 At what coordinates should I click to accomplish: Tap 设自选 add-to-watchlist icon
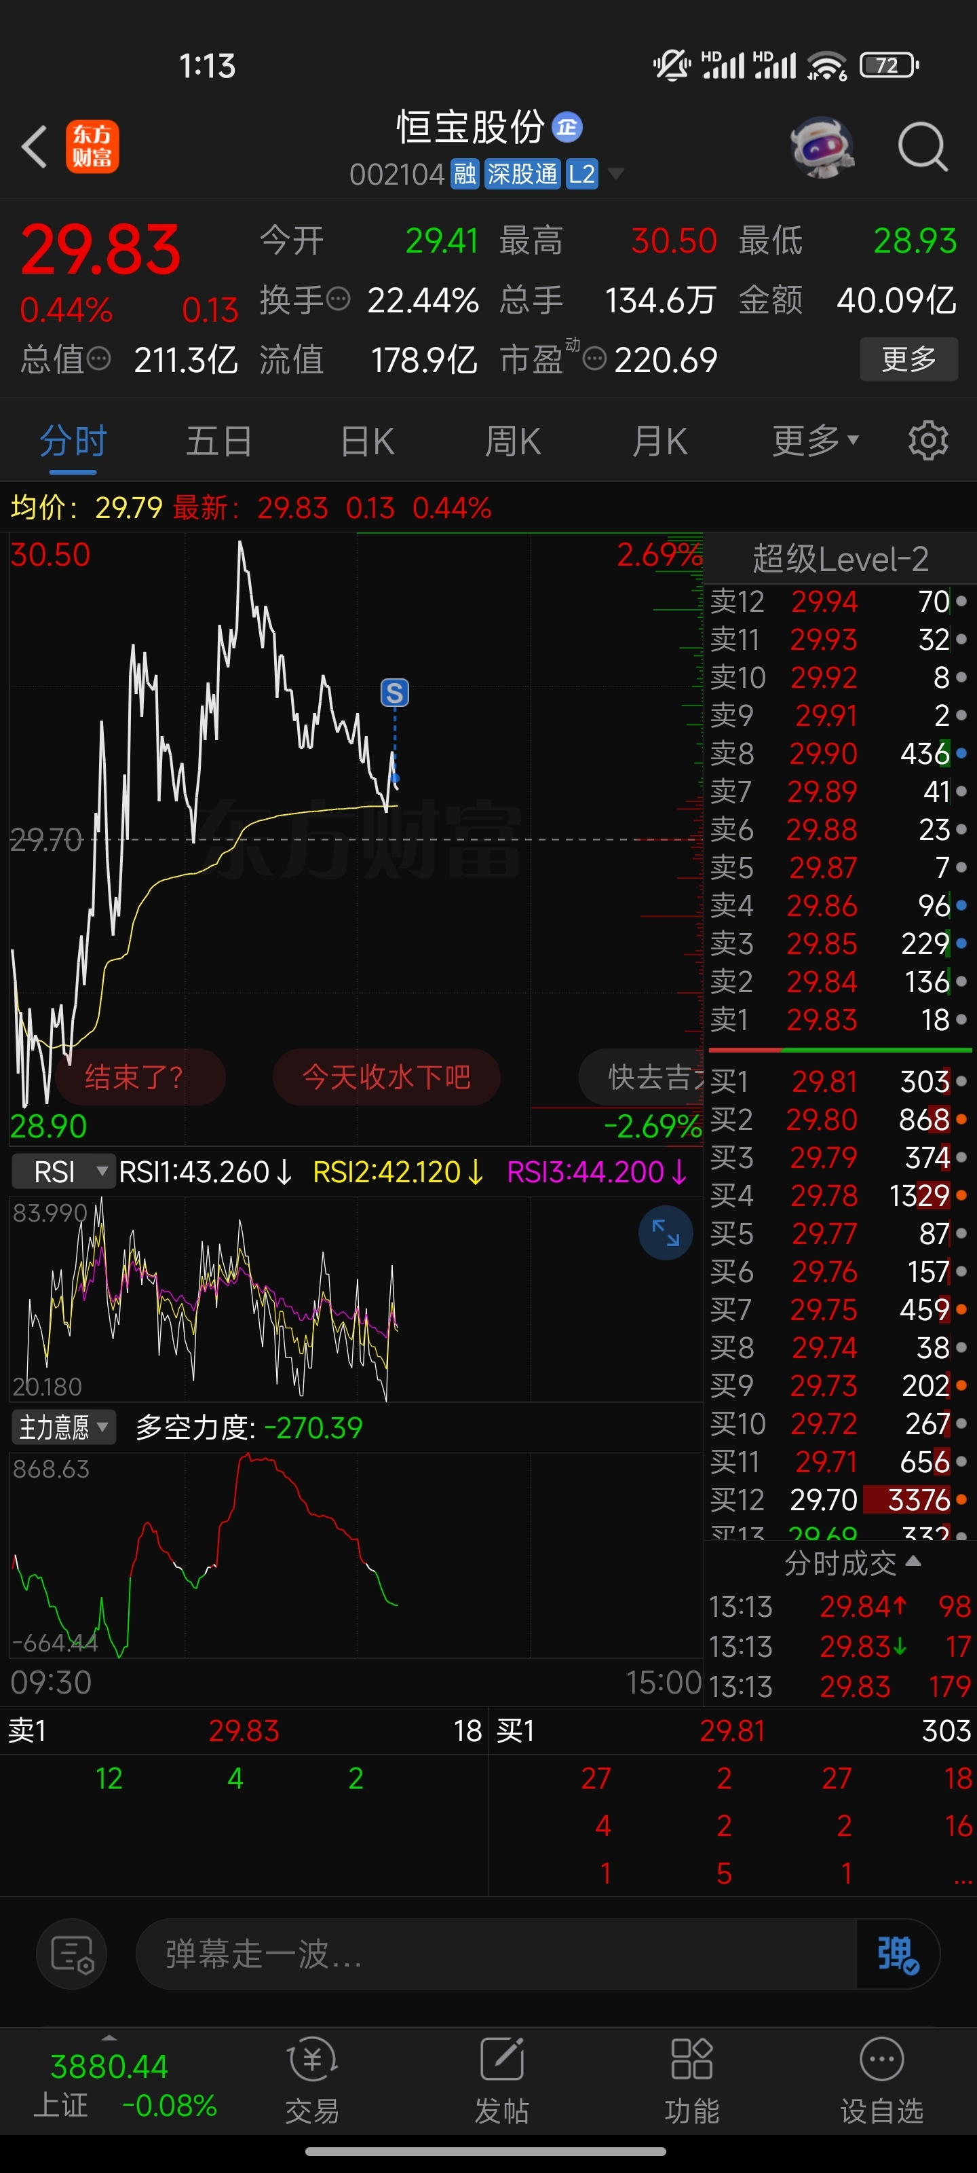(x=882, y=2081)
